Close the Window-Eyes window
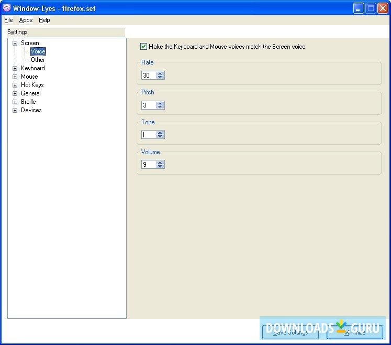The width and height of the screenshot is (391, 345). point(383,8)
